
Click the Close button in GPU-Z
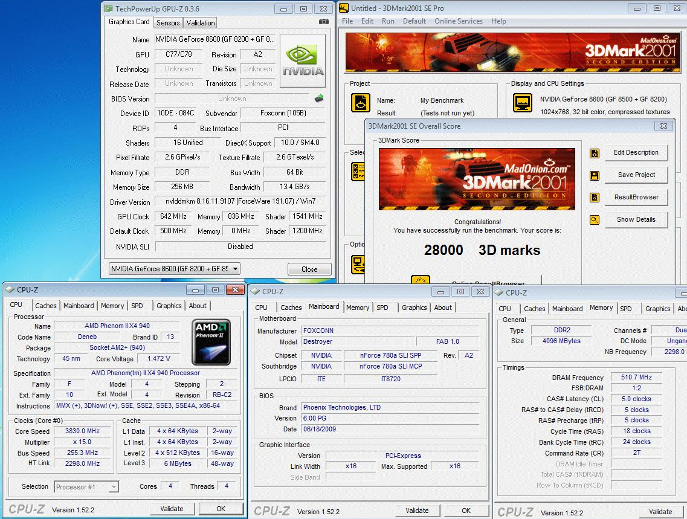309,269
